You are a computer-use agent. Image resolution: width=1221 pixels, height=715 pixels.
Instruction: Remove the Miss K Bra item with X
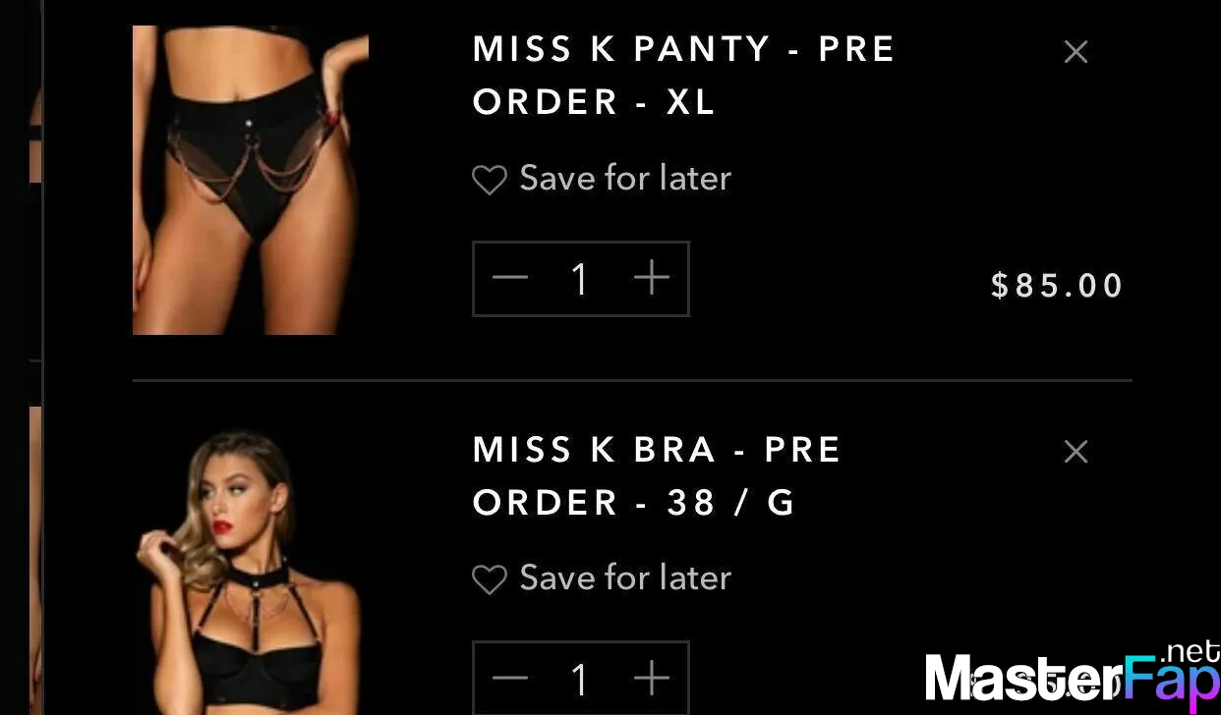point(1076,452)
